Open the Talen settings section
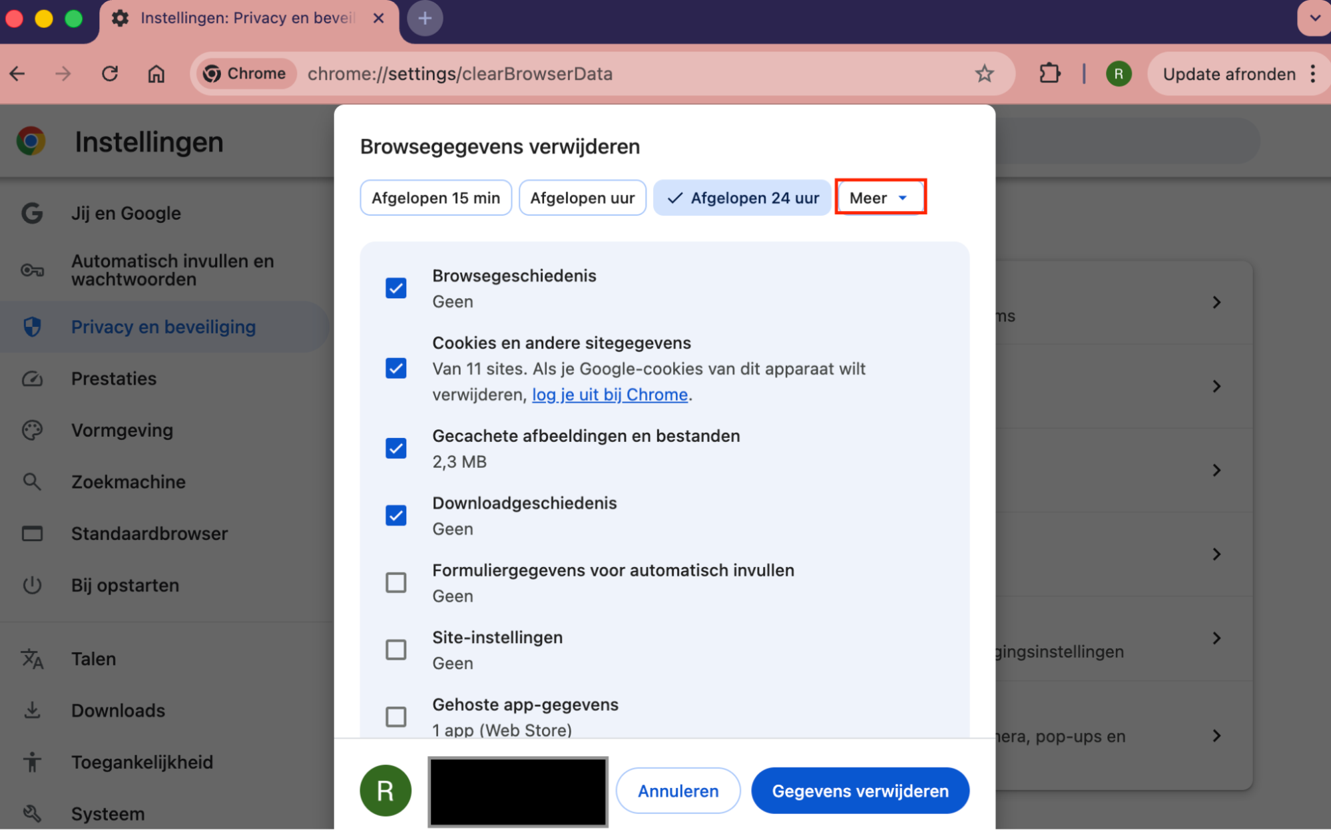This screenshot has width=1331, height=830. point(165,659)
